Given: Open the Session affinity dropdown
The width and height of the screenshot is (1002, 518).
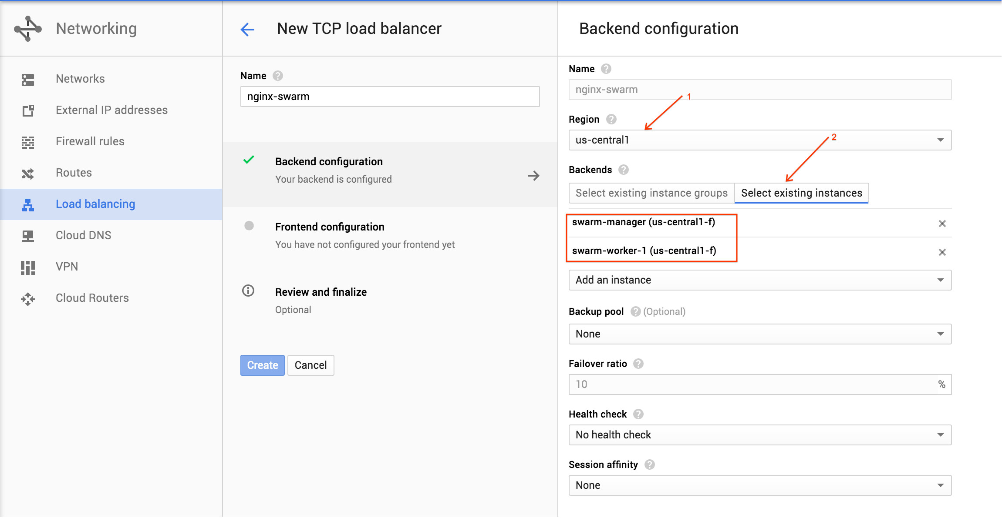Looking at the screenshot, I should tap(760, 485).
